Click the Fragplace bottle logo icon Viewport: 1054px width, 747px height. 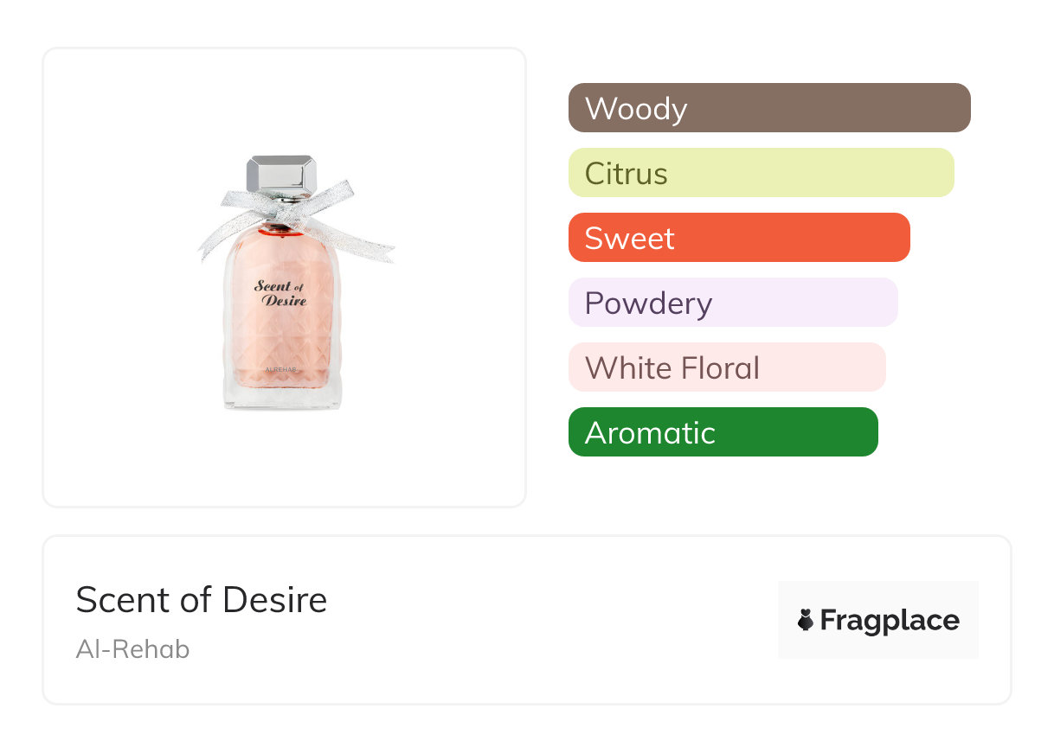pos(806,620)
